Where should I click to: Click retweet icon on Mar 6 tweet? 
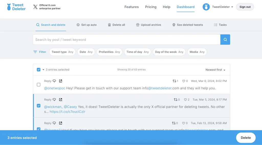174,81
